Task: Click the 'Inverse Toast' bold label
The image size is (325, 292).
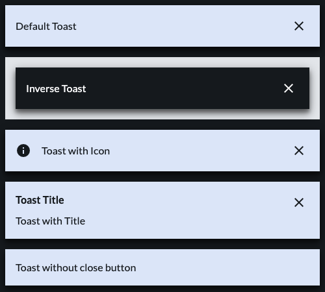Action: [x=56, y=89]
